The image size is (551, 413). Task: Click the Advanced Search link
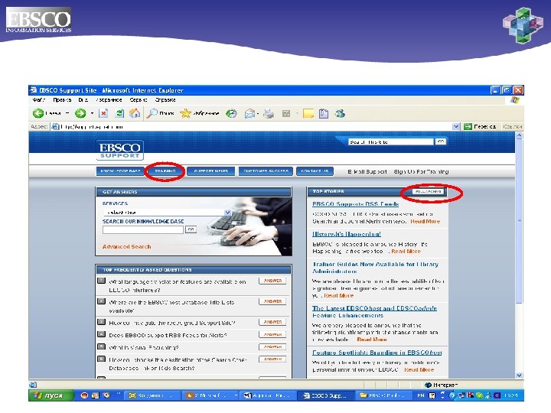[126, 246]
